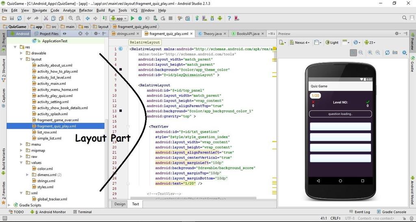Click res breadcrumb in navigation bar
Viewport: 416px width, 222px height.
(x=84, y=26)
